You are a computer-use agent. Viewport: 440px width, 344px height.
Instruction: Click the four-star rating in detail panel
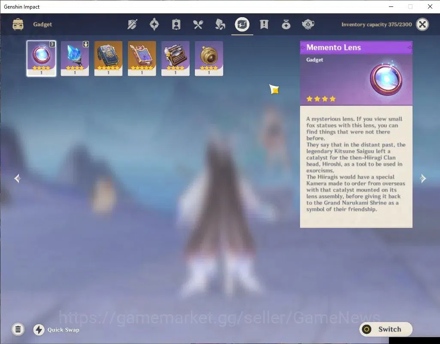click(x=321, y=98)
